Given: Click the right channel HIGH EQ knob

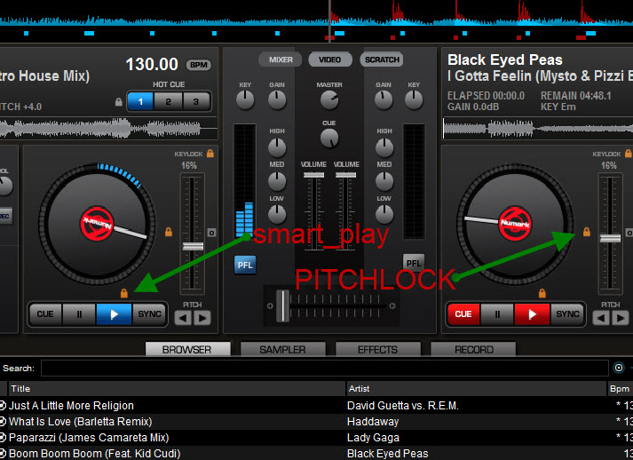Looking at the screenshot, I should tap(384, 147).
